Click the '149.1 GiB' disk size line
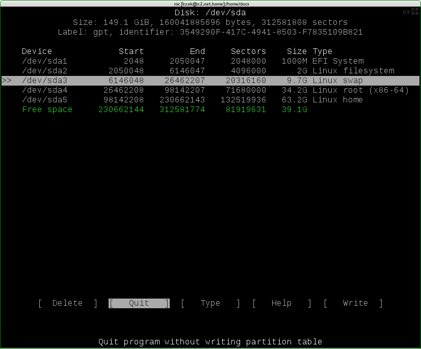The height and width of the screenshot is (349, 421). click(210, 22)
